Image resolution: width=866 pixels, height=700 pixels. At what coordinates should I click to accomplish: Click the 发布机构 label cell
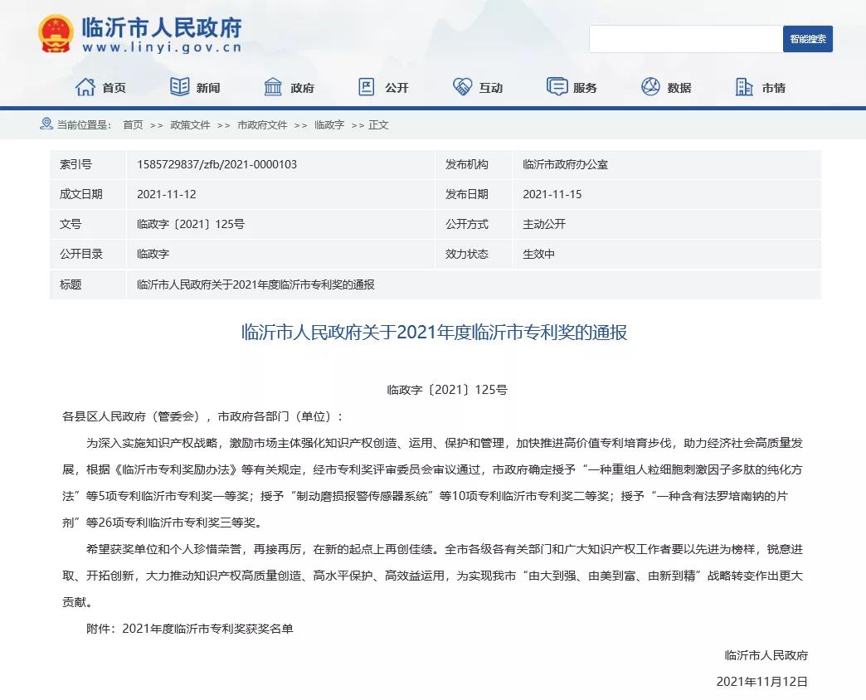(474, 164)
